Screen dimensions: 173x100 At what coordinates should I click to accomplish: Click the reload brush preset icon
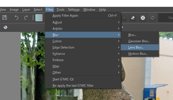153,18
